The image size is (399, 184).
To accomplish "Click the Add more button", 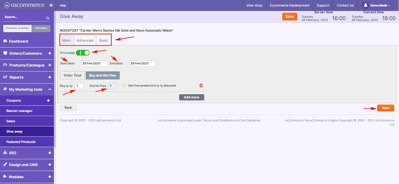I will [192, 97].
